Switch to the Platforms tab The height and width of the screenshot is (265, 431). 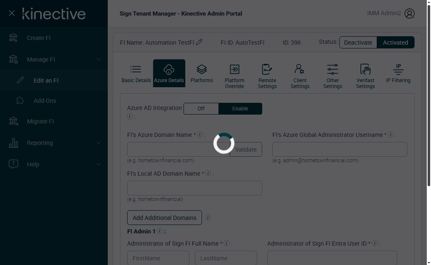point(202,73)
